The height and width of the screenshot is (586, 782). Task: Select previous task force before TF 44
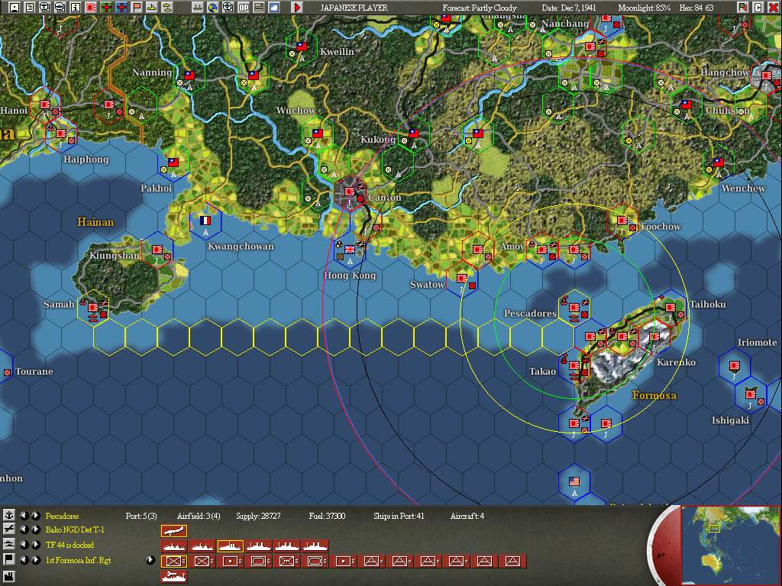click(x=24, y=544)
